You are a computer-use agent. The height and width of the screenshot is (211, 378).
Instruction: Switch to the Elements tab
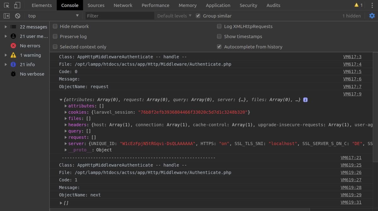(x=42, y=5)
